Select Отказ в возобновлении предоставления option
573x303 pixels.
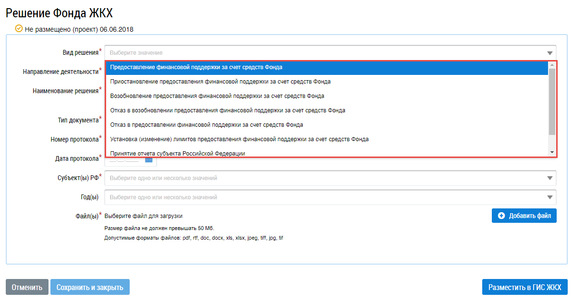[x=228, y=110]
